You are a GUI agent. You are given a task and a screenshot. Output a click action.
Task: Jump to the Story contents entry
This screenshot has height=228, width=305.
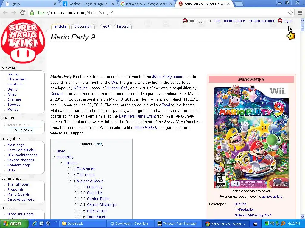[x=60, y=151]
